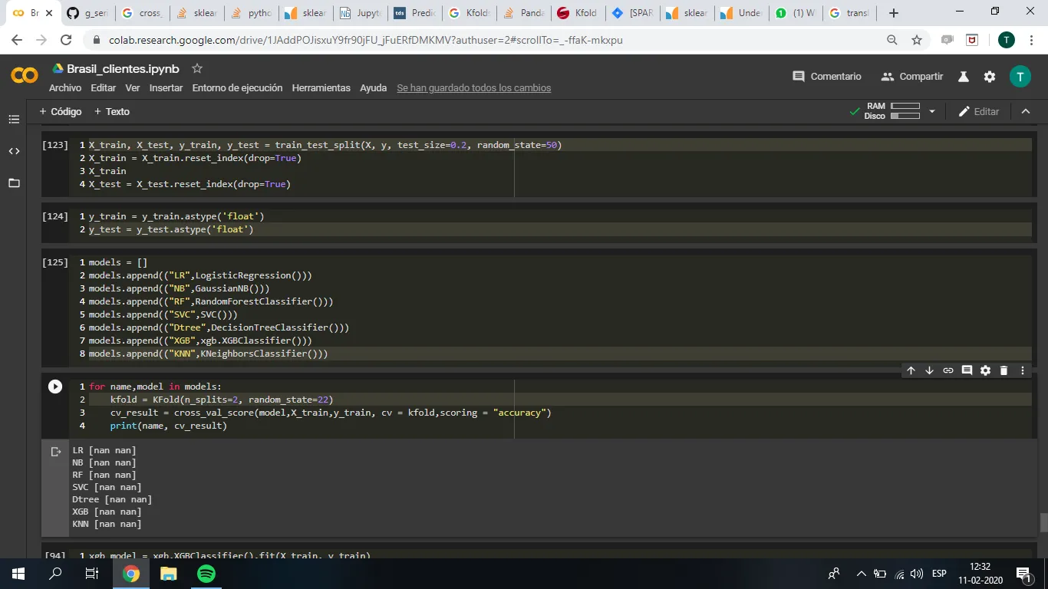Collapse the Colab header with chevron
This screenshot has height=589, width=1048.
point(1026,111)
